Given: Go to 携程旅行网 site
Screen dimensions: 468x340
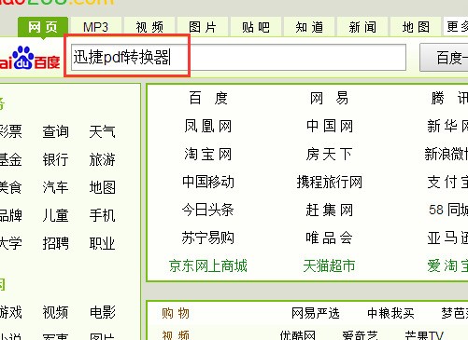Looking at the screenshot, I should point(330,182).
